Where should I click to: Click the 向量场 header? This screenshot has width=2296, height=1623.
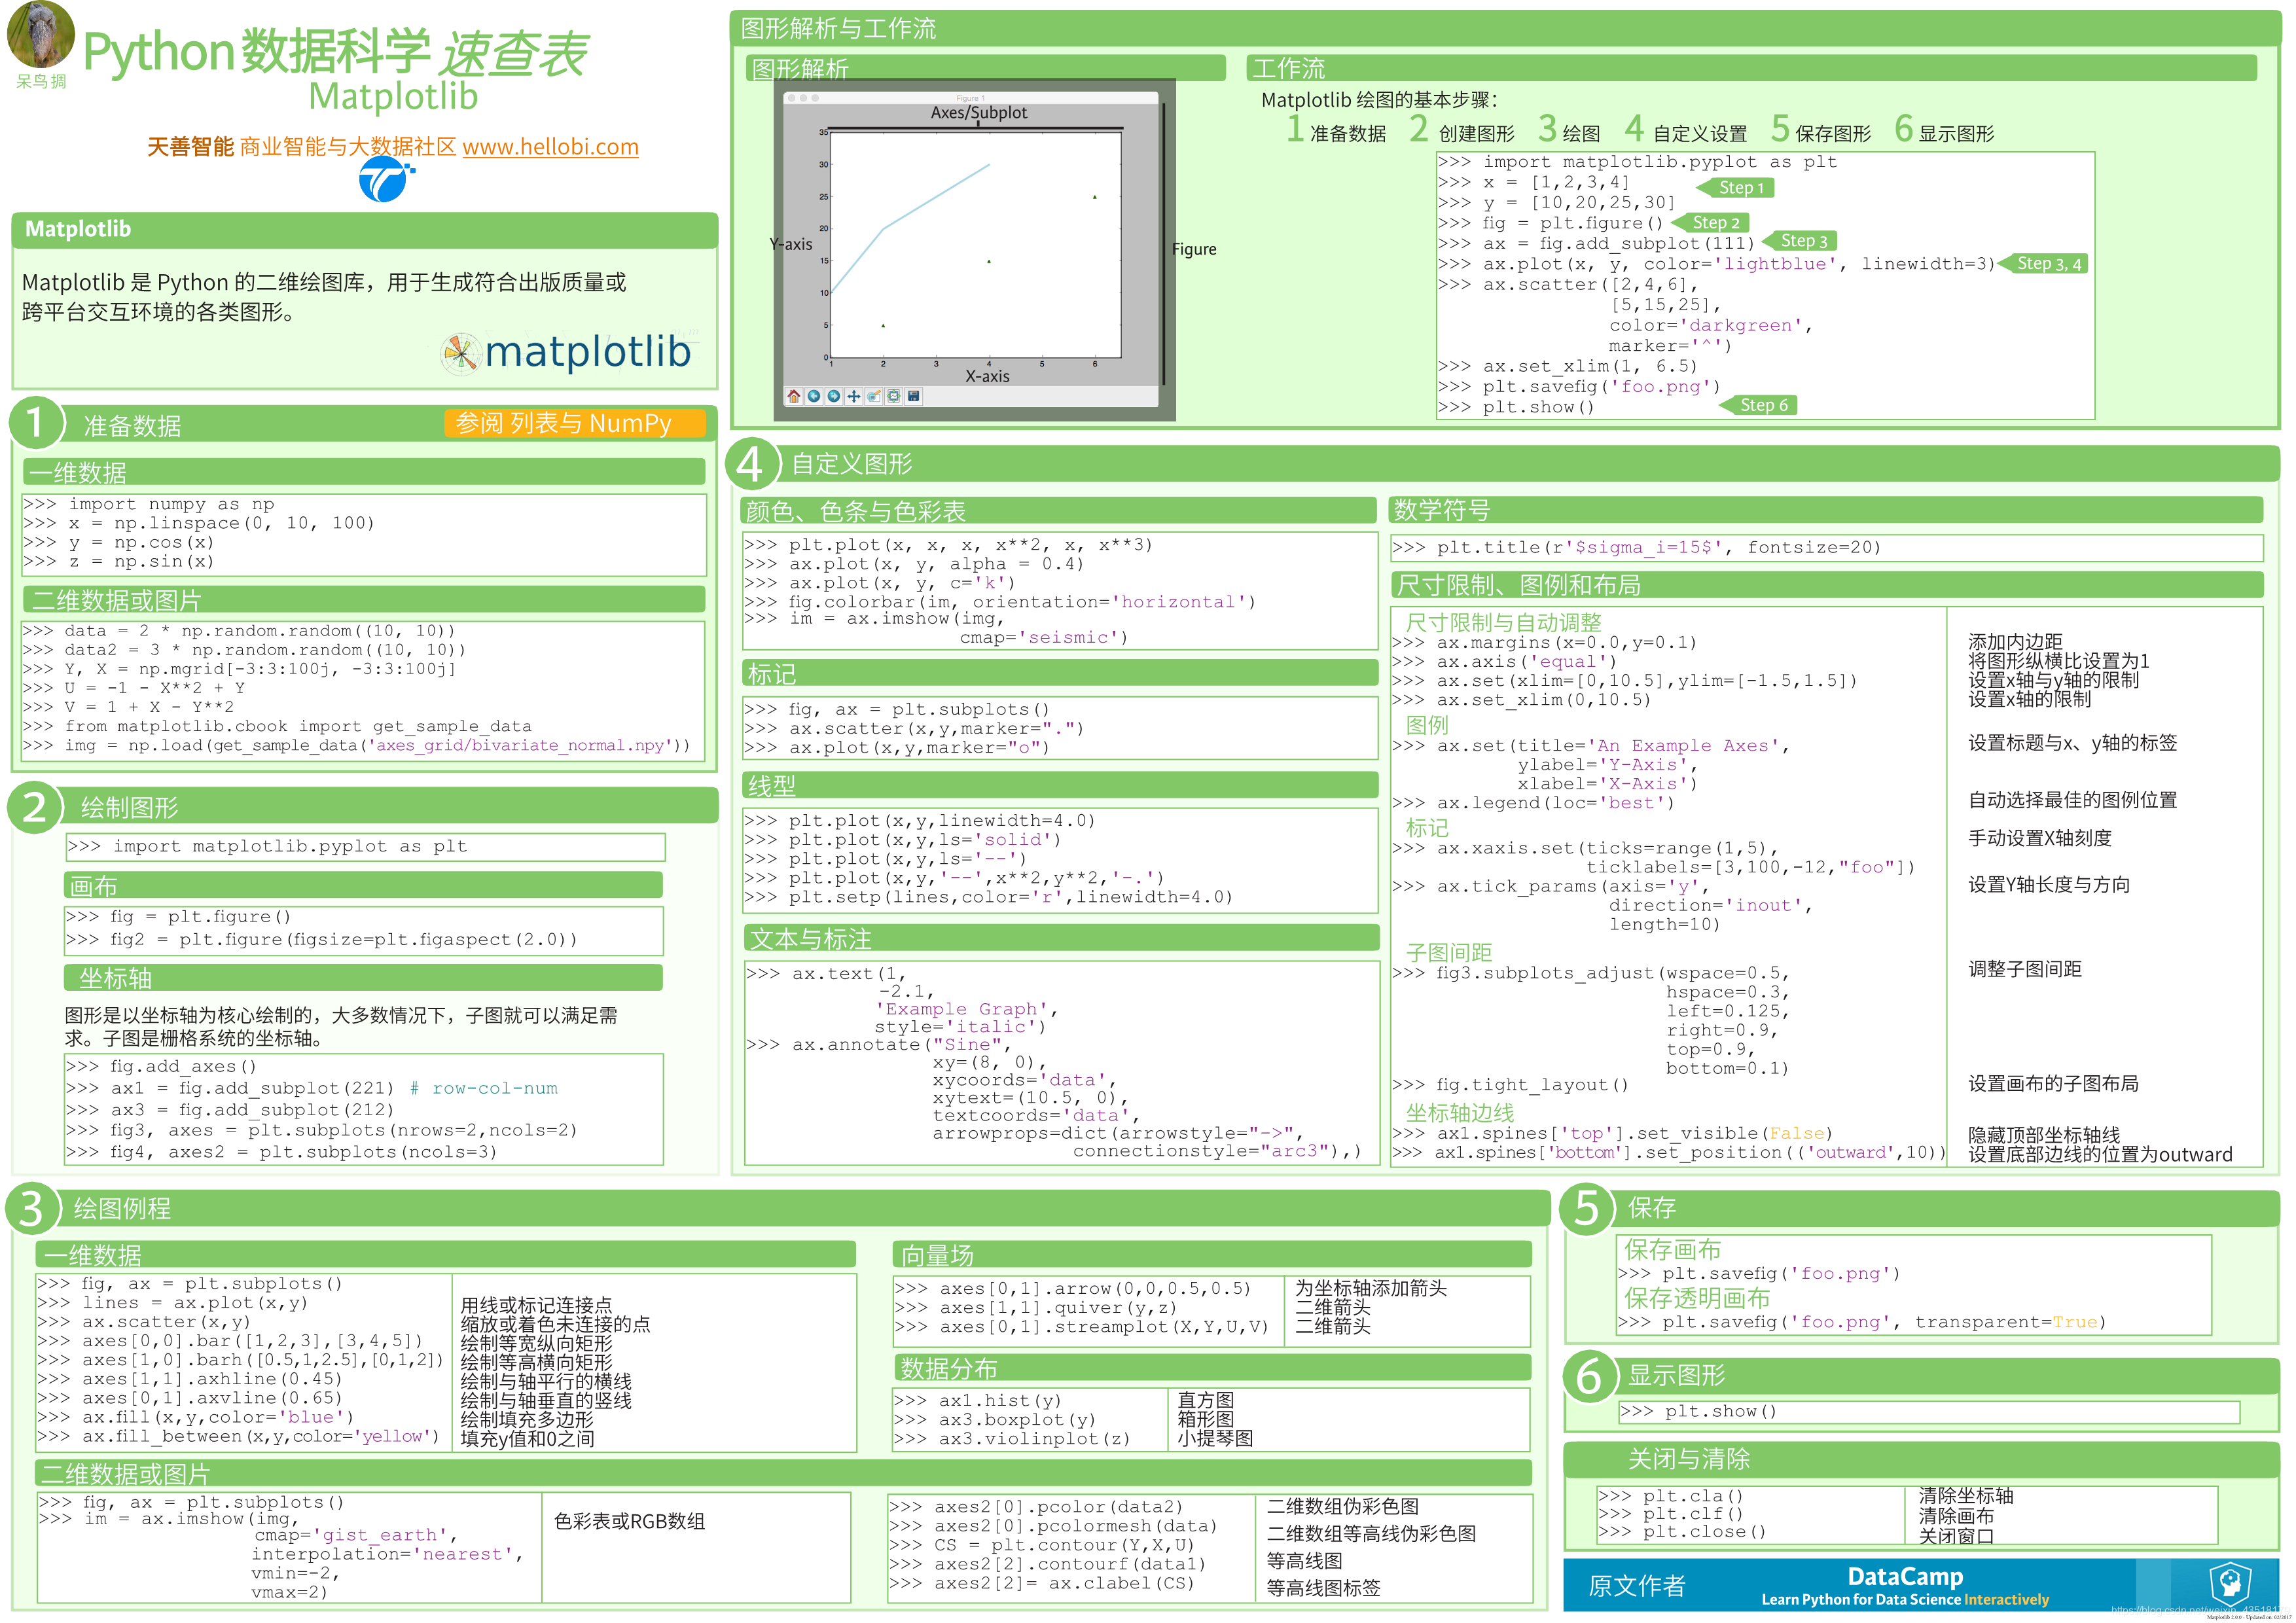point(1211,1255)
